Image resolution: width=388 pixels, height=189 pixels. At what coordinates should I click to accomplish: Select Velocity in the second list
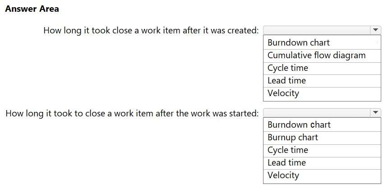(283, 175)
